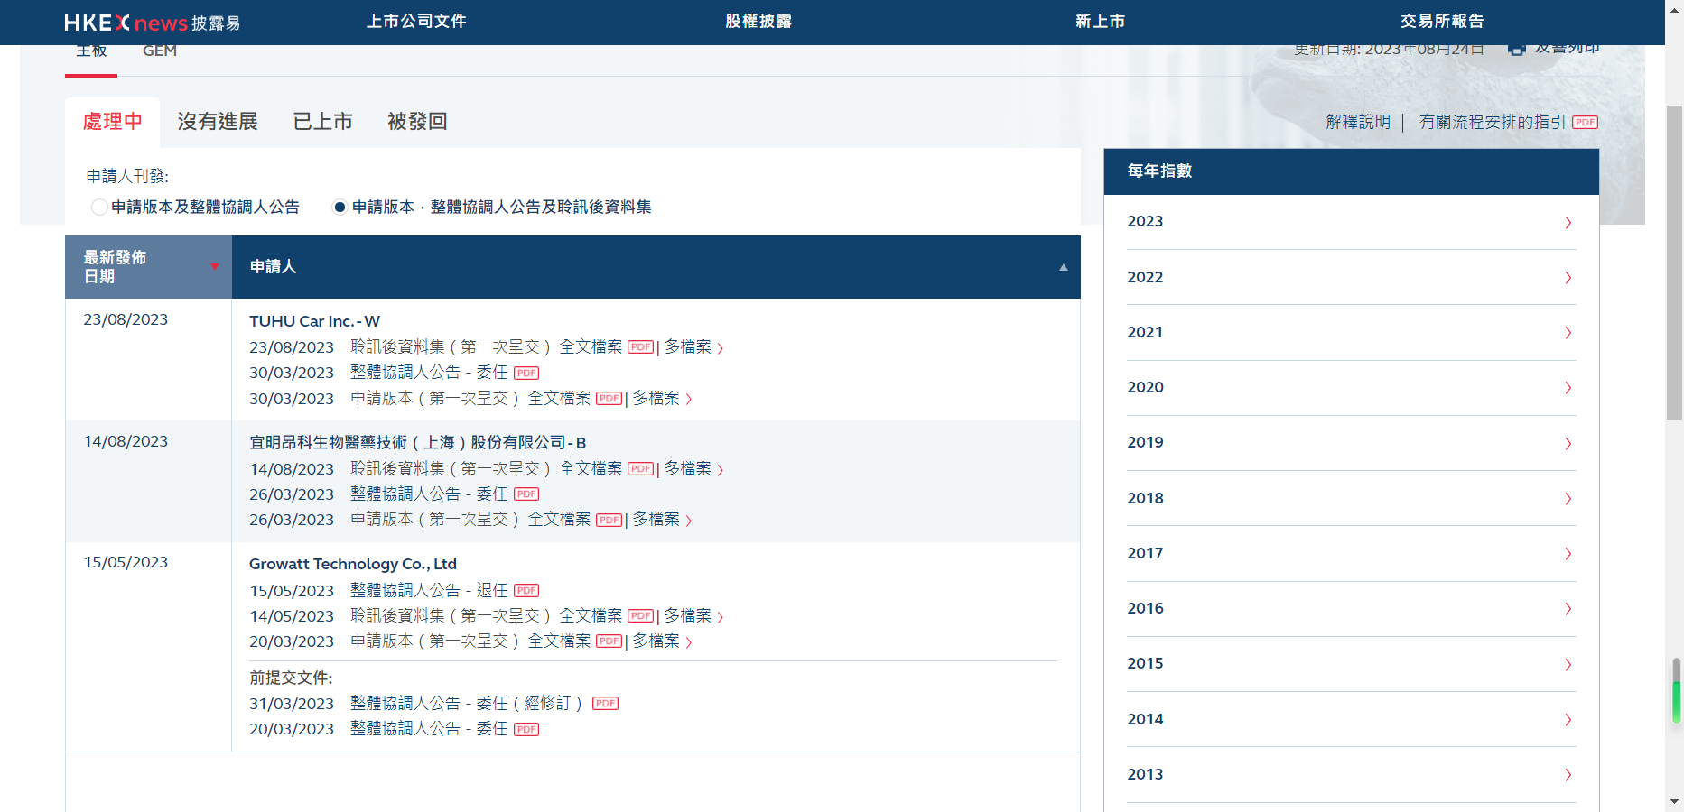Open 宜明昂科 application proof multi-file arrow

click(x=688, y=521)
